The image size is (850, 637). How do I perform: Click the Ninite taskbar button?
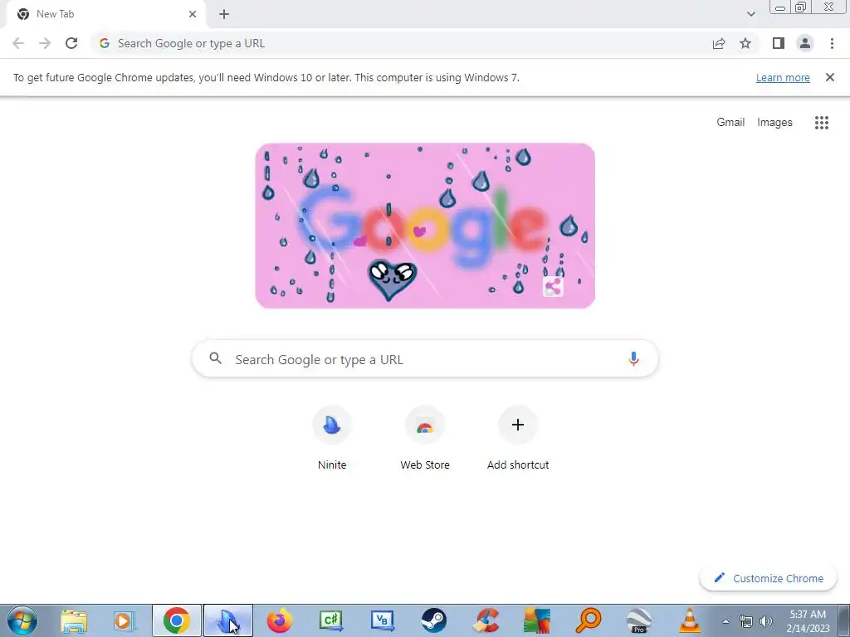[228, 620]
